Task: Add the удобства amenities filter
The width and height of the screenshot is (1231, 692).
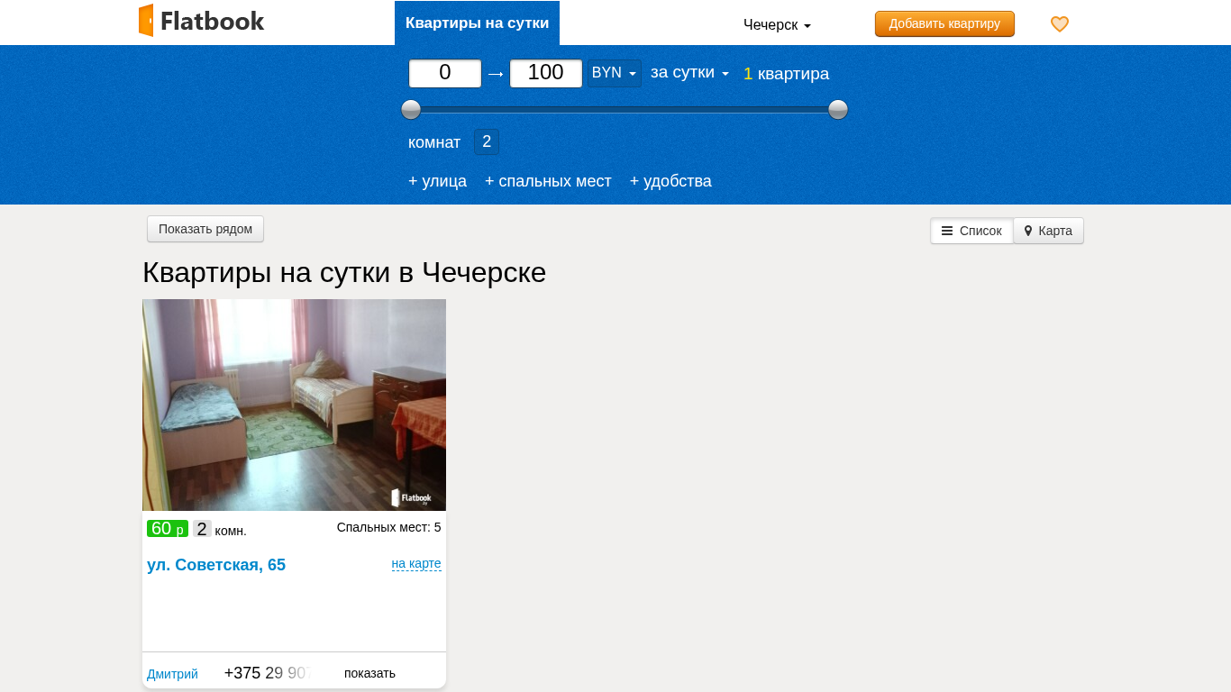Action: click(670, 181)
